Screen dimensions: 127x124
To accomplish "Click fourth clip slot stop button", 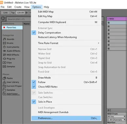I will (109, 34).
